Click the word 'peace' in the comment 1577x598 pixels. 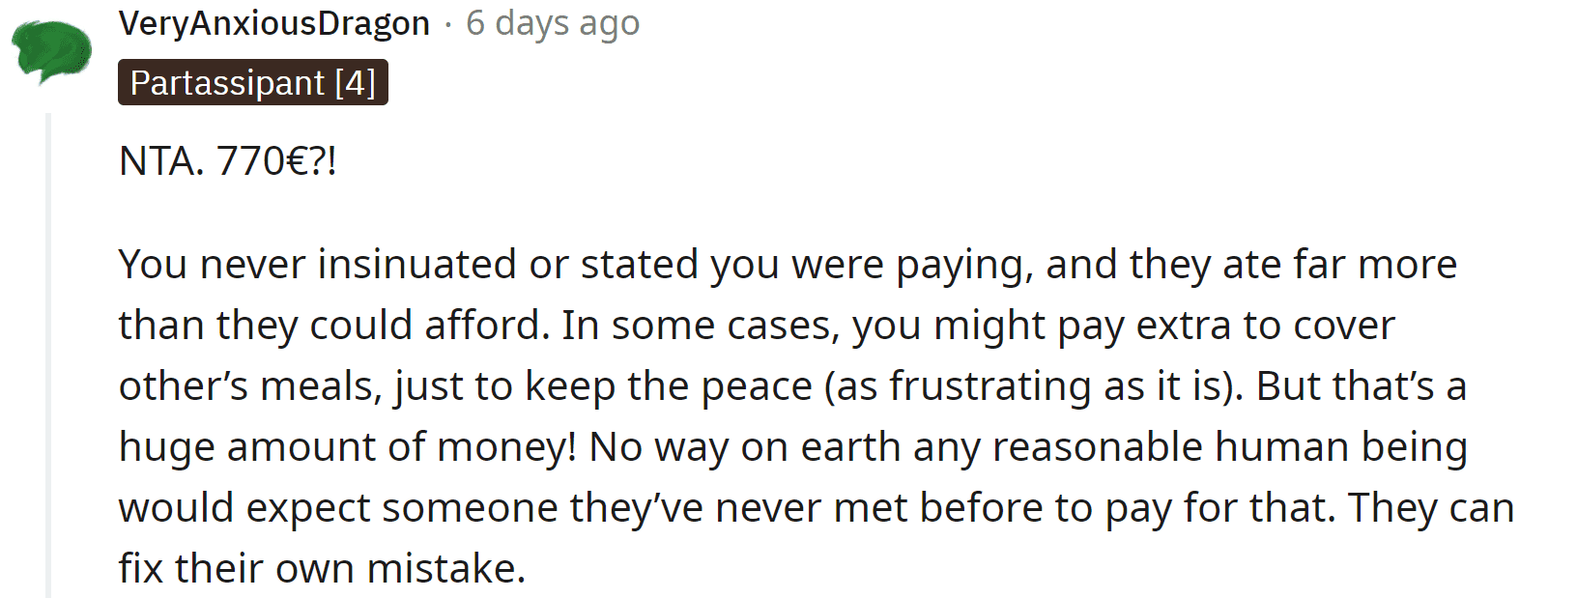click(x=757, y=386)
